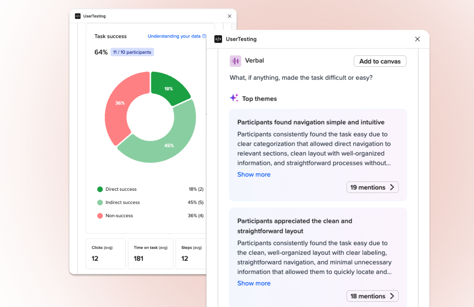The height and width of the screenshot is (307, 474).
Task: Click the Time on task (avg) card
Action: 151,254
